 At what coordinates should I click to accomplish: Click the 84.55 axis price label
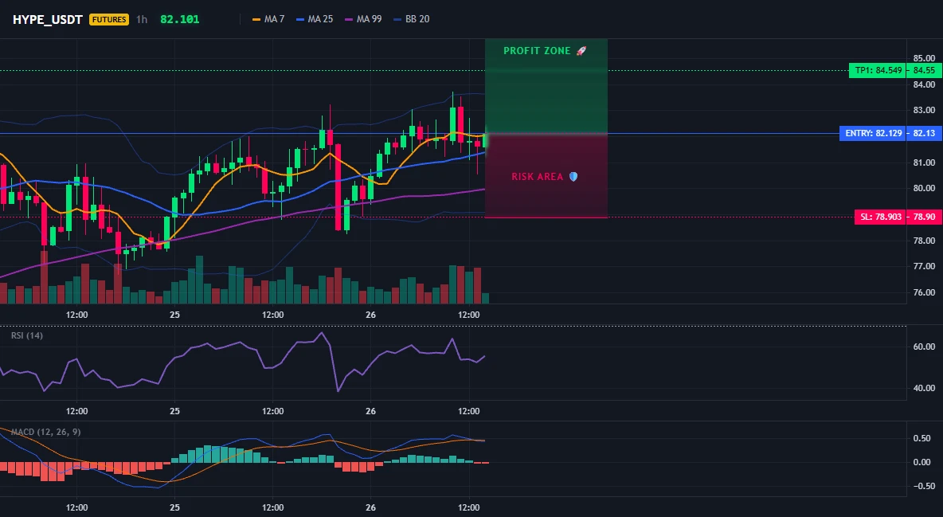924,70
